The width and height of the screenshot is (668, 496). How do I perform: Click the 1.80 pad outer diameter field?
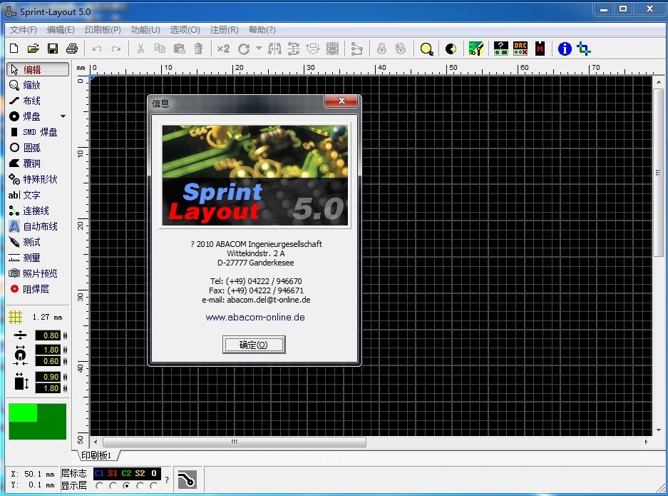[48, 350]
